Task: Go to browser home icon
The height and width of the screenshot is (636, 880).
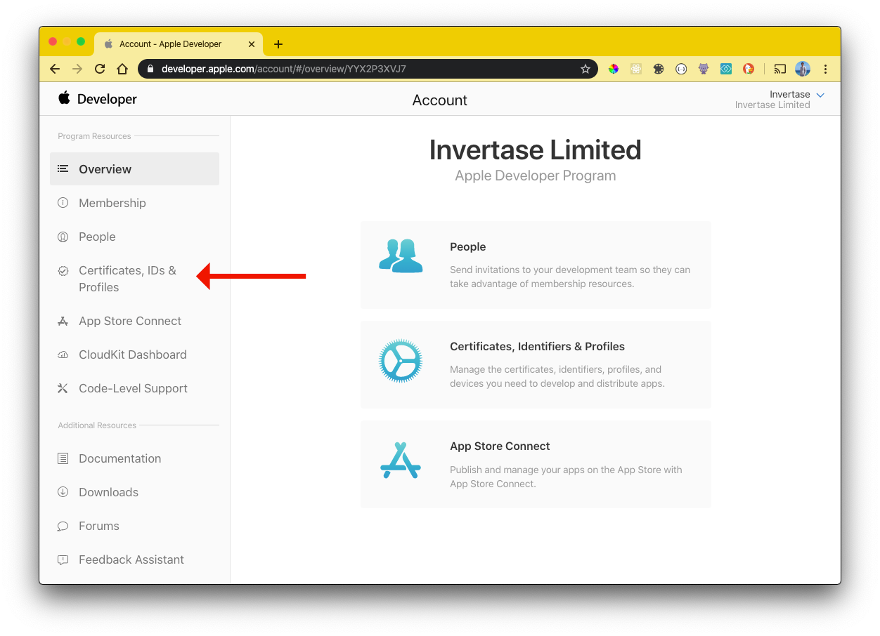Action: 122,69
